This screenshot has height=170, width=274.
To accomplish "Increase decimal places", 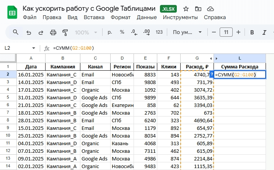I will 147,32.
